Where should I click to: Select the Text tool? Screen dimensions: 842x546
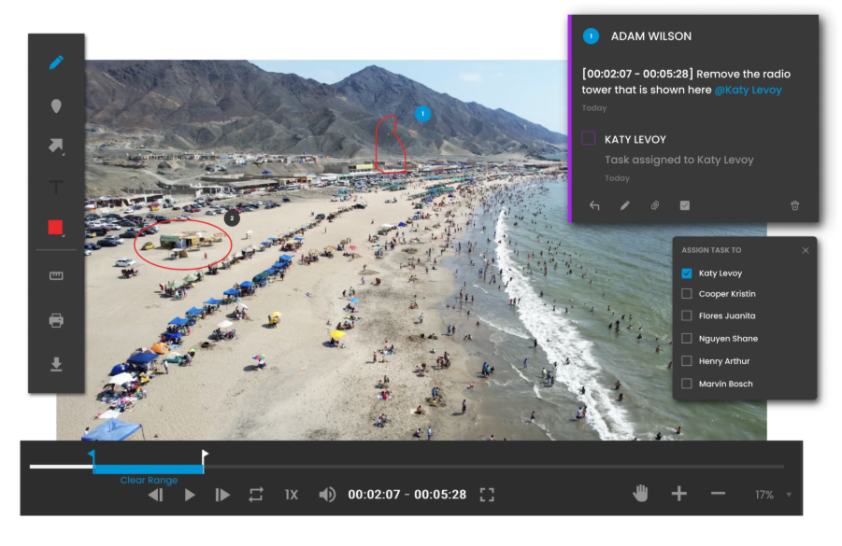(x=56, y=188)
